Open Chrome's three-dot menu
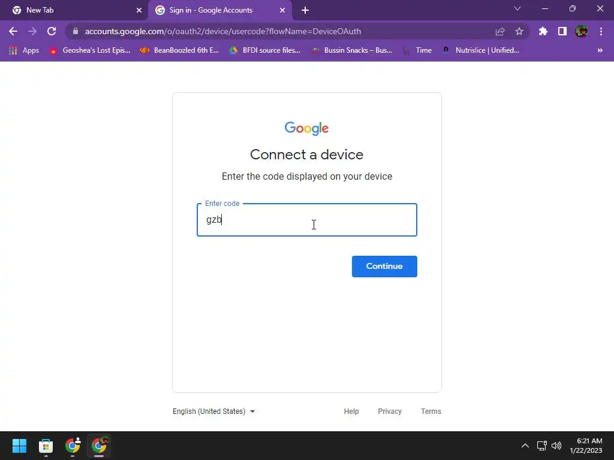The height and width of the screenshot is (460, 614). click(x=601, y=31)
